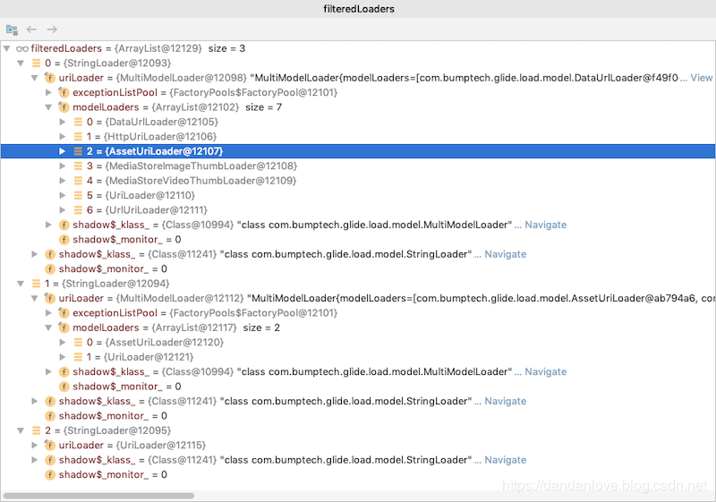Click list icon of UrlUriLoader@12111
Viewport: 716px width, 502px height.
pos(78,210)
